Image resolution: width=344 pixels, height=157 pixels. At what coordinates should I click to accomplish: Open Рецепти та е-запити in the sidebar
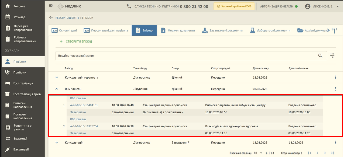click(x=22, y=127)
